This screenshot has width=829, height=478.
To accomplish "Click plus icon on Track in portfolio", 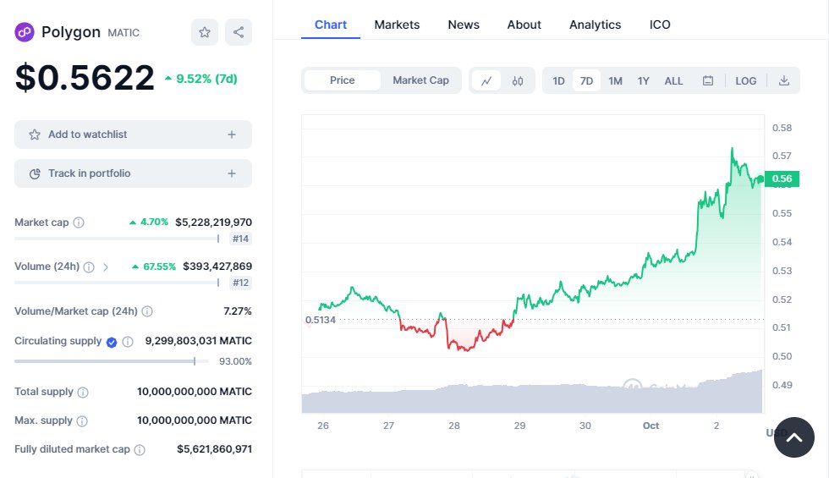I will pos(232,173).
